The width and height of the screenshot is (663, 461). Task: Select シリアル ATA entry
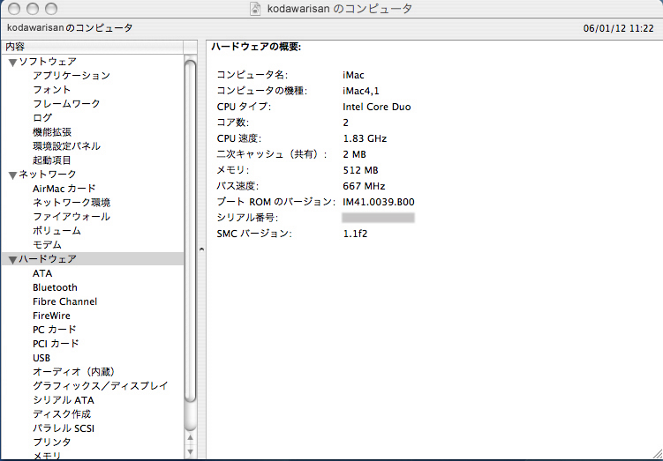(x=63, y=400)
